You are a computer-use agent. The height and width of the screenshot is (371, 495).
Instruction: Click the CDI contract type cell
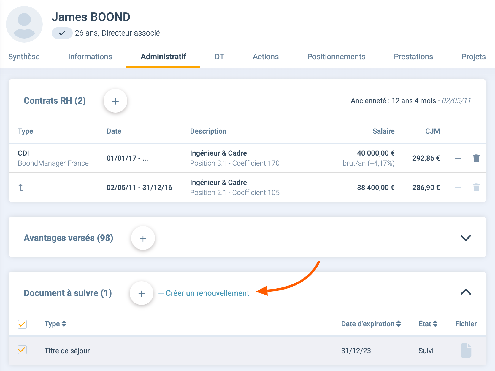pyautogui.click(x=23, y=153)
